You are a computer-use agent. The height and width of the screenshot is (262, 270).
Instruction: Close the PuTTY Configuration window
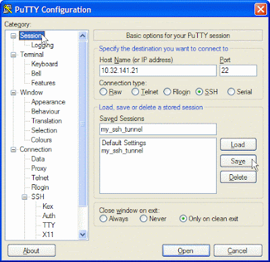(x=261, y=9)
